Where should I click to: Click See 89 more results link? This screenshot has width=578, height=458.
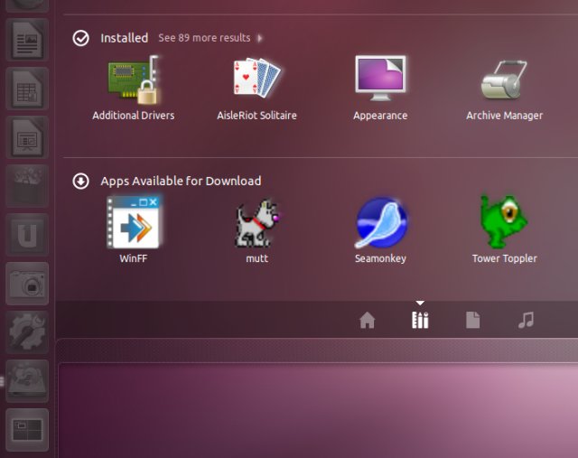click(x=204, y=38)
